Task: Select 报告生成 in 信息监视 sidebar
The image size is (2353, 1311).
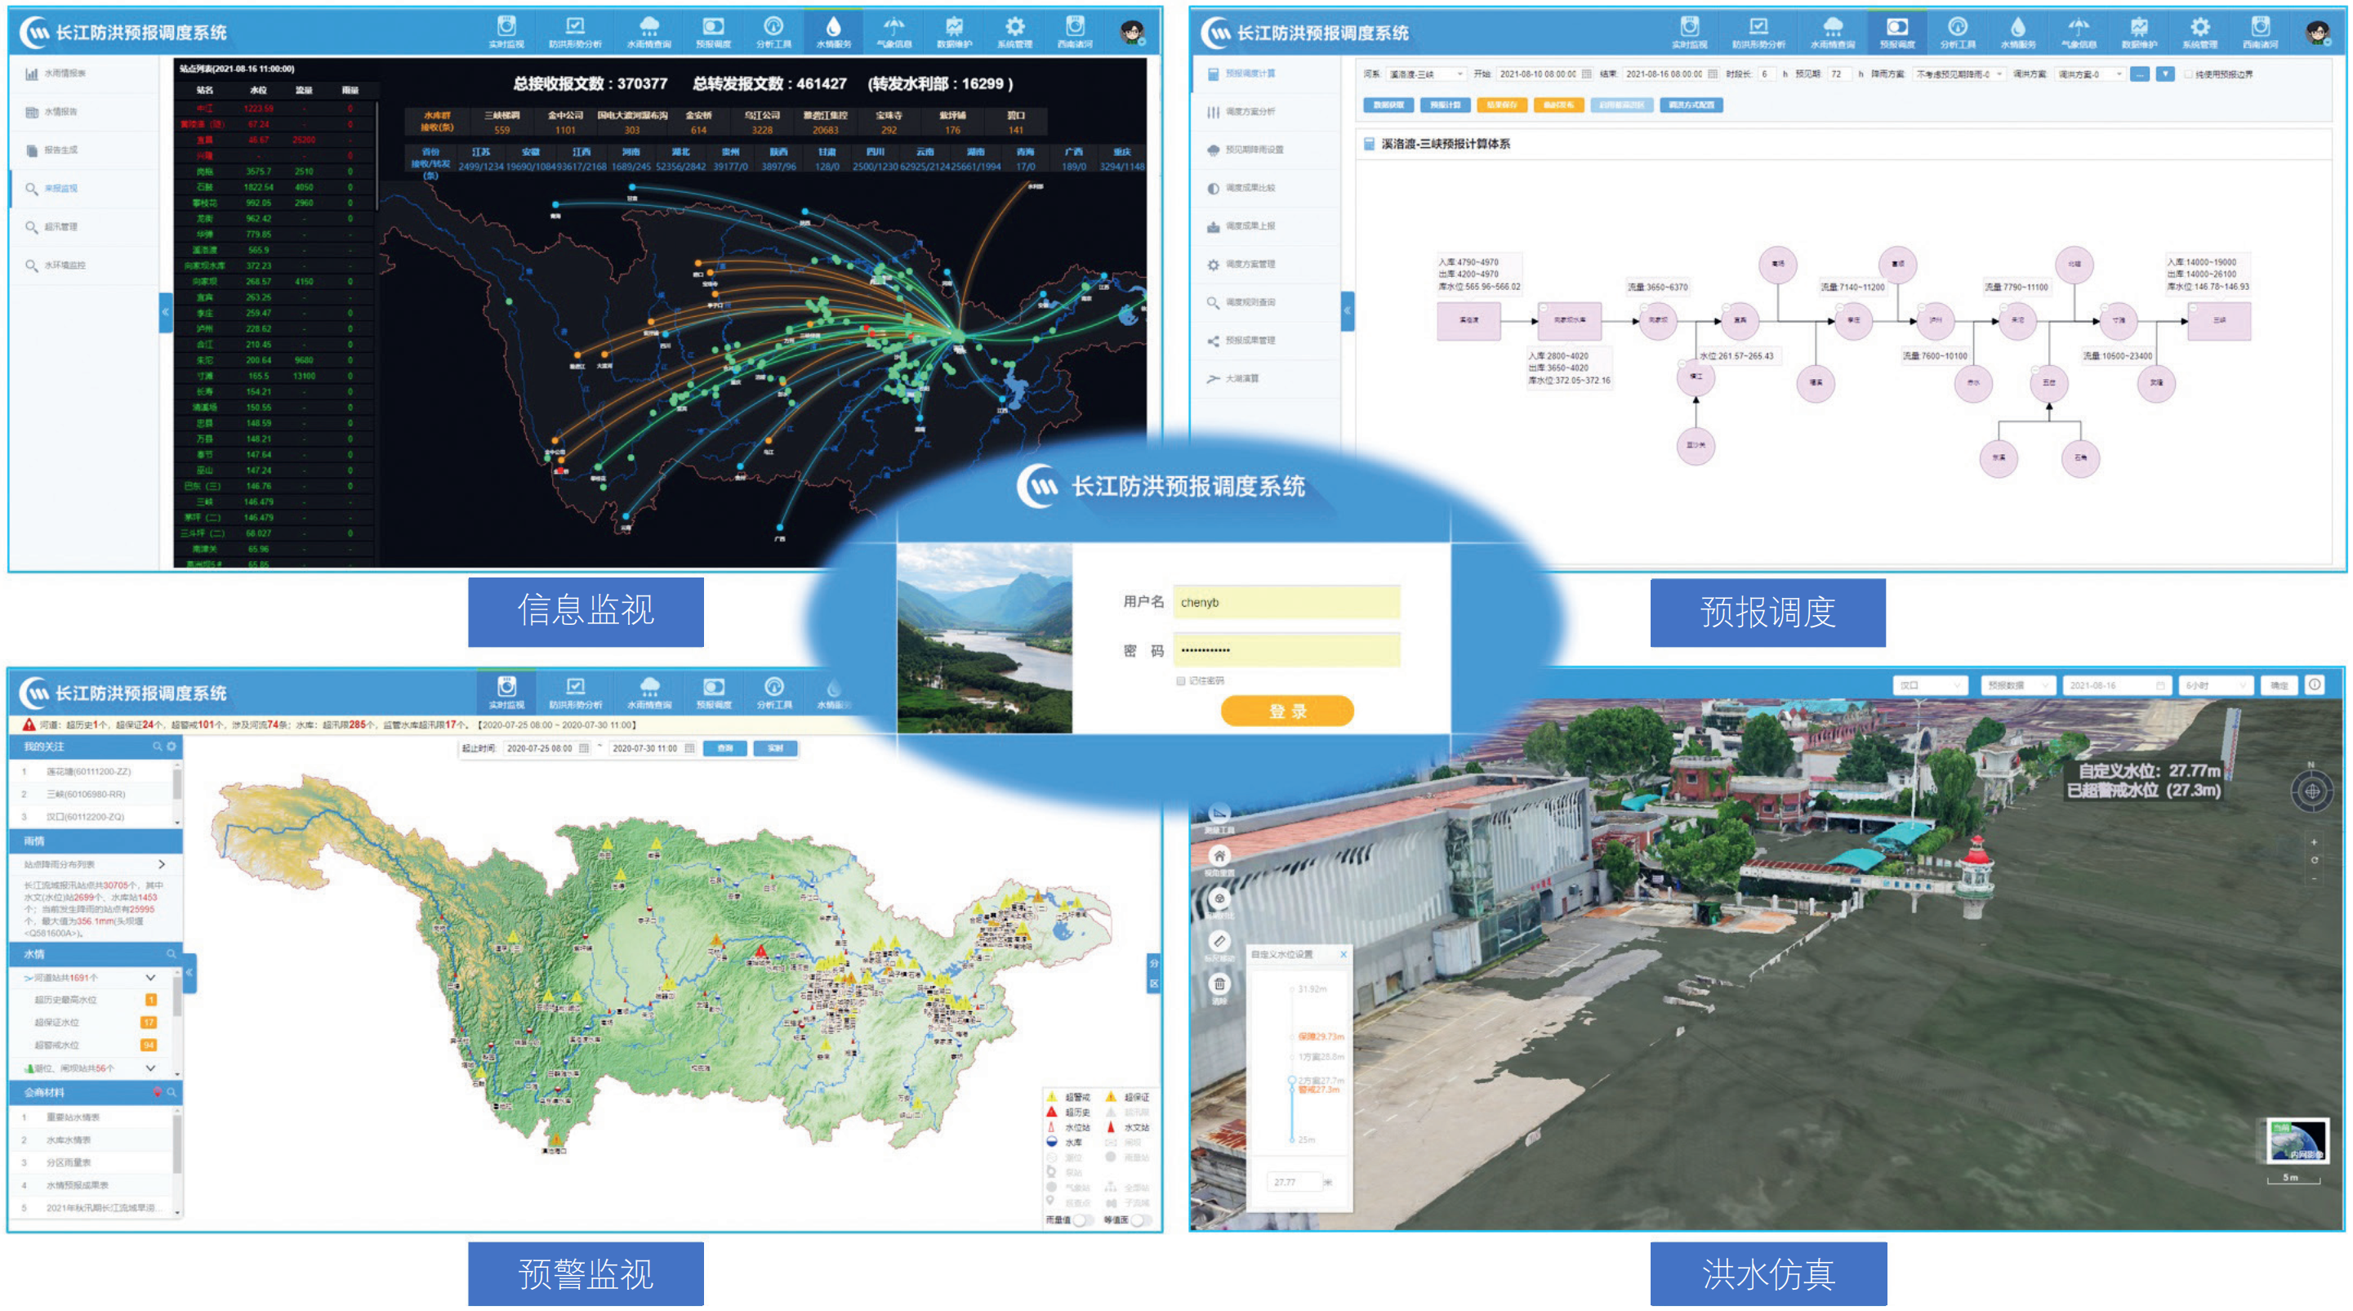Action: click(x=60, y=149)
